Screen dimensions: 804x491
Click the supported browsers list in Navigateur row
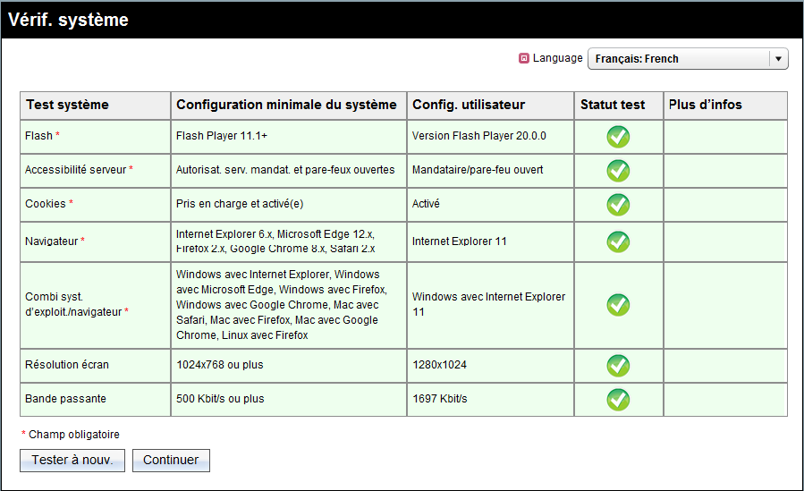pyautogui.click(x=289, y=241)
